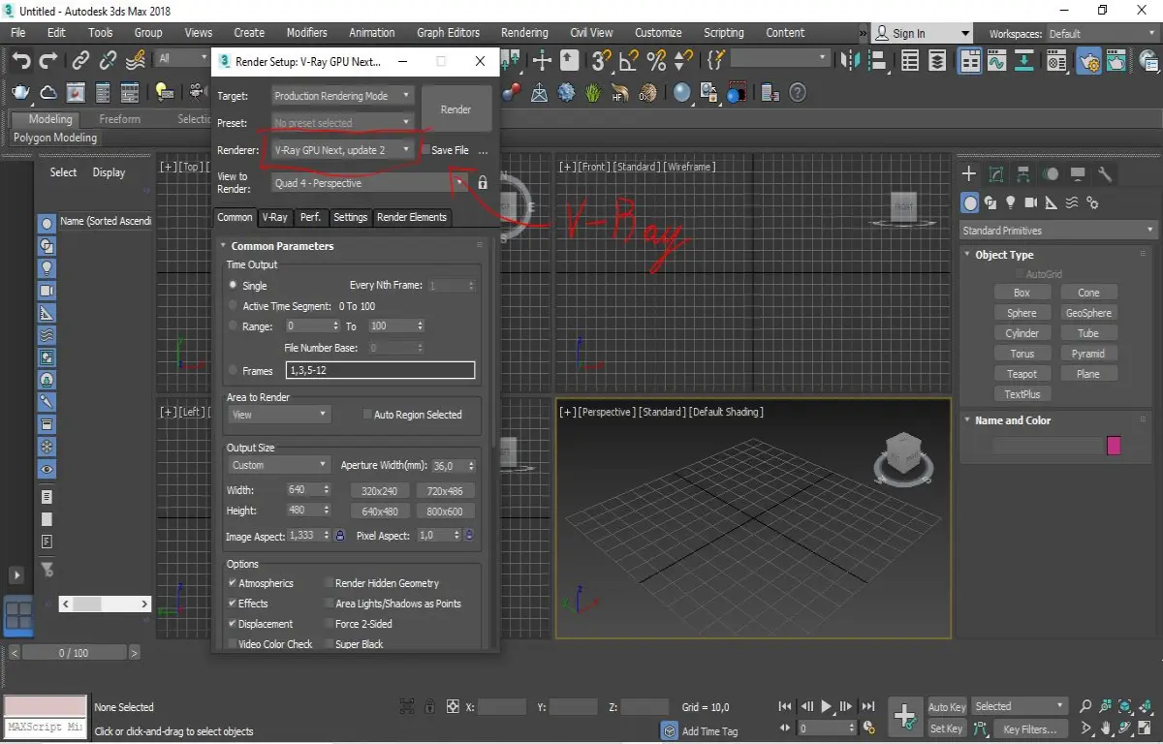This screenshot has width=1163, height=744.
Task: Open the Standard Primitives dropdown
Action: pos(1058,231)
